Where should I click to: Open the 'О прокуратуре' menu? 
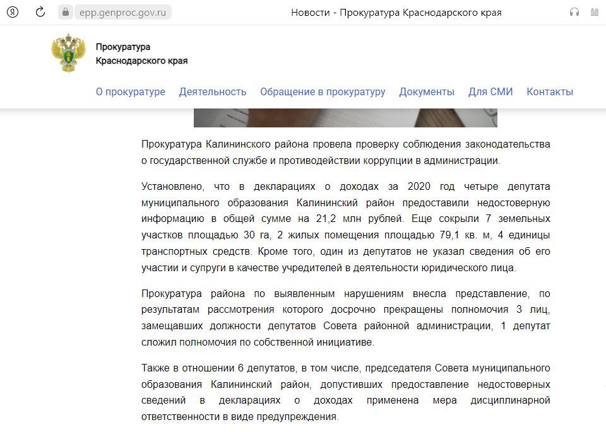(130, 91)
